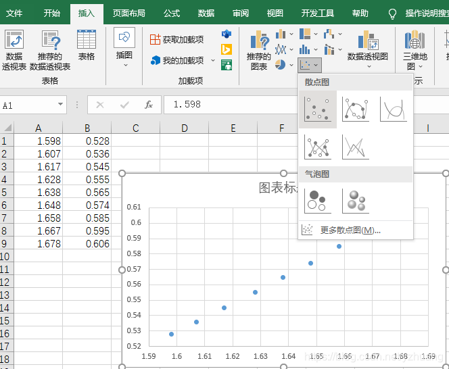This screenshot has height=369, width=449.
Task: Open My Add-ins (我的加载项)
Action: 178,60
